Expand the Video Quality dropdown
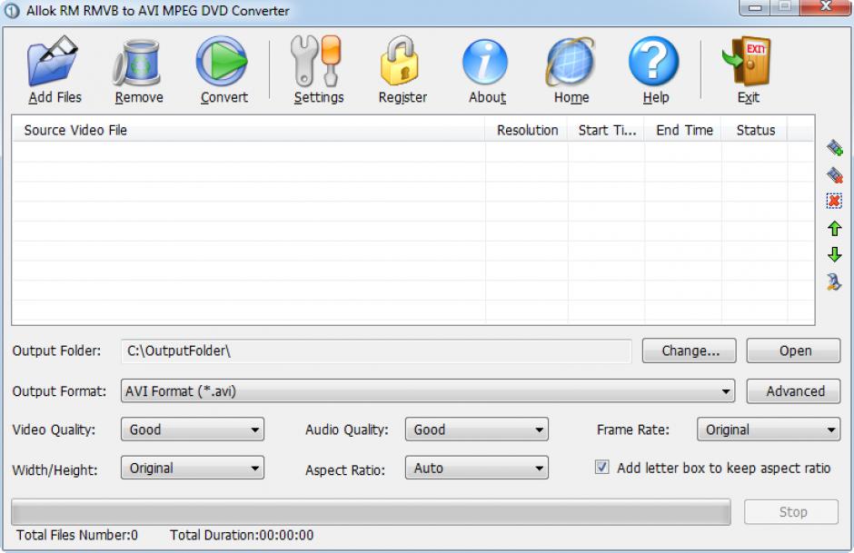The width and height of the screenshot is (854, 553). coord(193,430)
